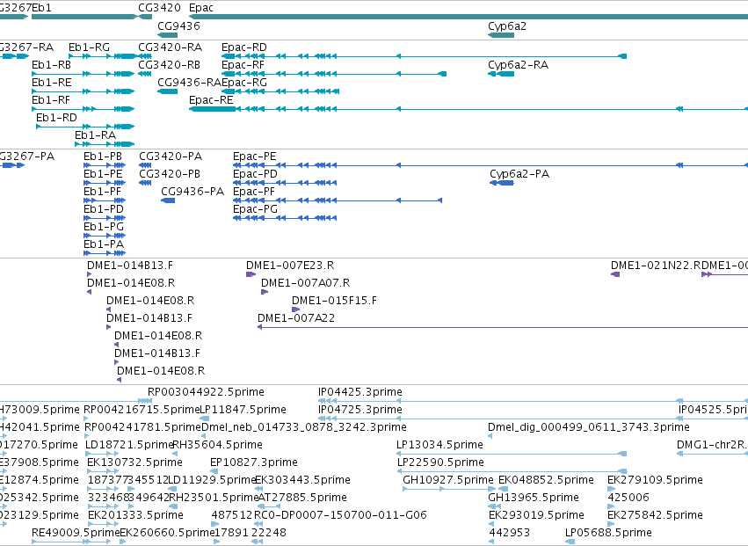Select the CG3420 gene label
The height and width of the screenshot is (546, 748).
[159, 8]
